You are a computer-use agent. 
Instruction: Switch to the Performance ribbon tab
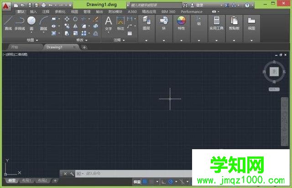point(192,12)
